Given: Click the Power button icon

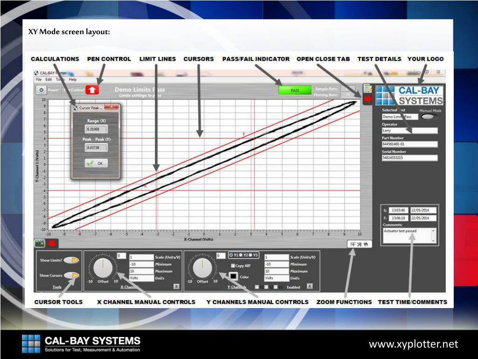Looking at the screenshot, I should point(41,90).
